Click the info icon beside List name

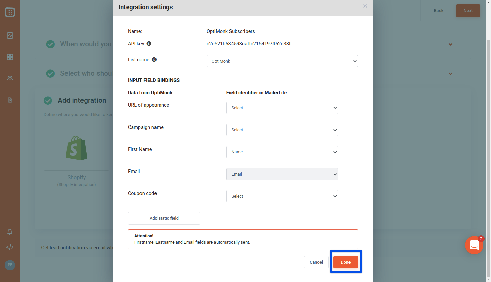coord(154,60)
